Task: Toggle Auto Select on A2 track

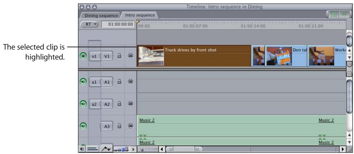Action: point(130,104)
